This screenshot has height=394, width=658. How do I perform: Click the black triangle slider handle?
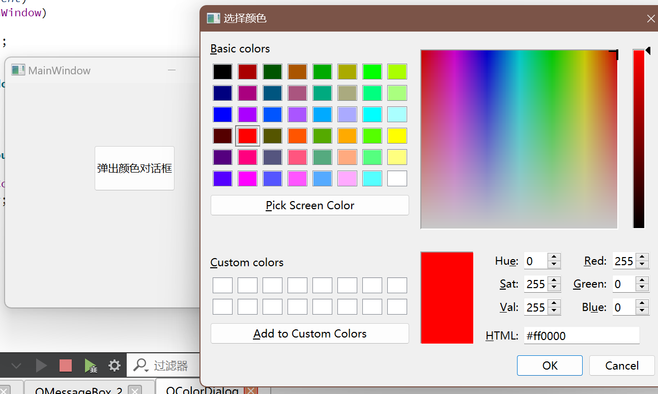648,50
